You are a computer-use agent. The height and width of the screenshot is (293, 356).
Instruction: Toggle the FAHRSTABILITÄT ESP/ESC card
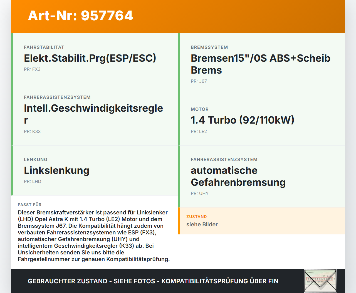point(95,58)
